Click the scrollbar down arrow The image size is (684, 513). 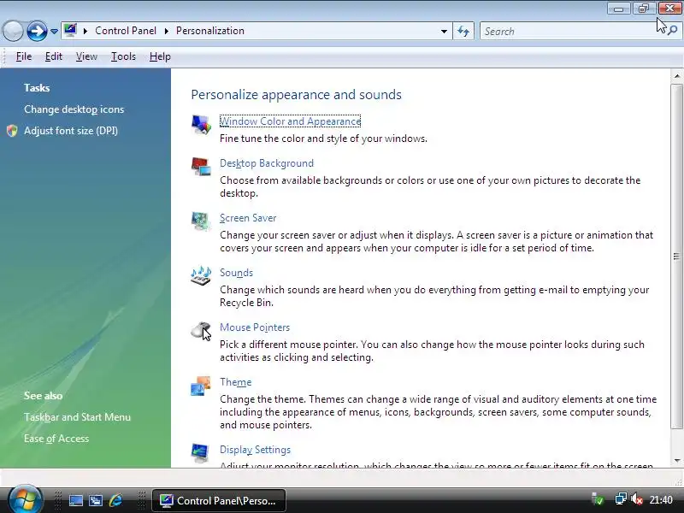676,461
